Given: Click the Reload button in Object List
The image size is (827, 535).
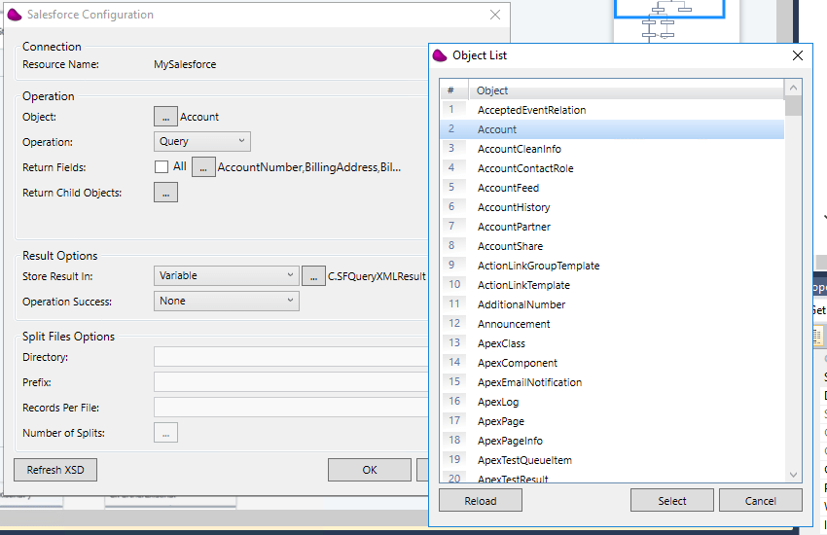Looking at the screenshot, I should click(481, 500).
